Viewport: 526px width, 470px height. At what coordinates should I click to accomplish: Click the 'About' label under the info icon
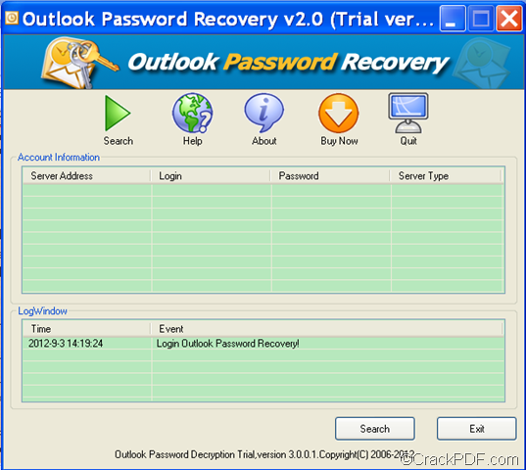click(x=264, y=141)
